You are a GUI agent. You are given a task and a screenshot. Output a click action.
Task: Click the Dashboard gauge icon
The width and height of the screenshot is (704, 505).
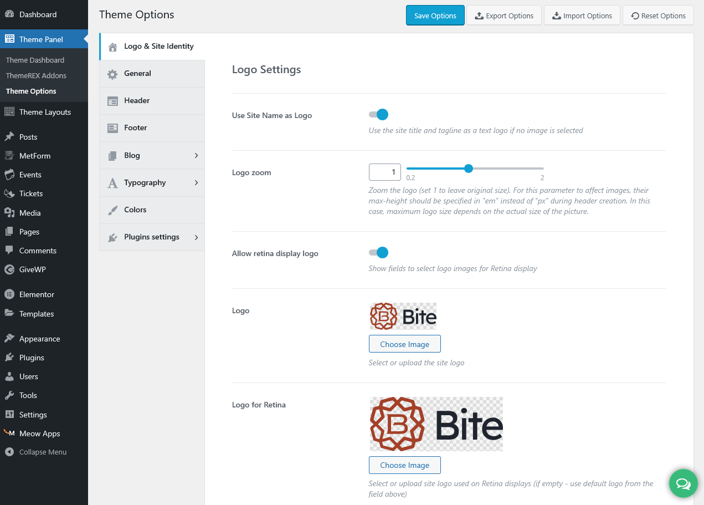(9, 14)
